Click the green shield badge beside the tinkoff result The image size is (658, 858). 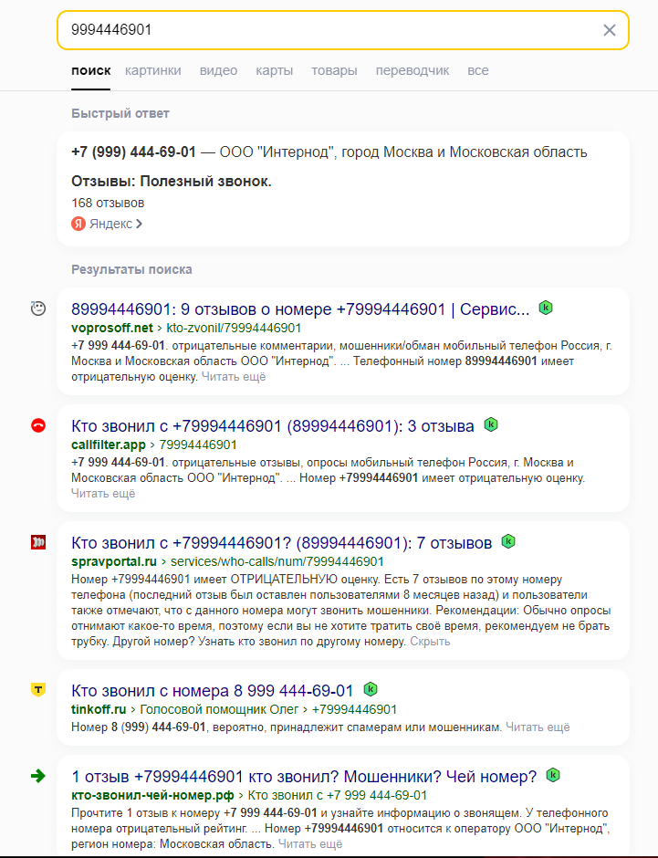pos(371,689)
